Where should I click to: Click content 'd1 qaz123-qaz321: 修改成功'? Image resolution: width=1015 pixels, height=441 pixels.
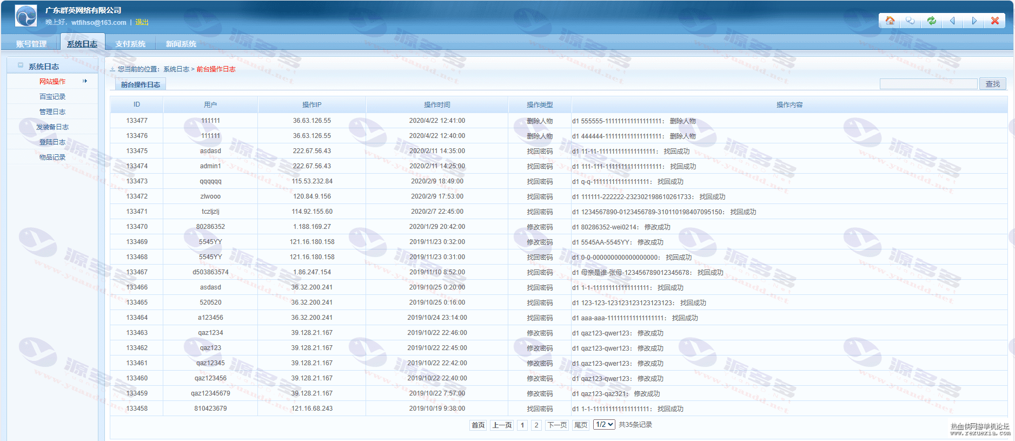coord(616,393)
